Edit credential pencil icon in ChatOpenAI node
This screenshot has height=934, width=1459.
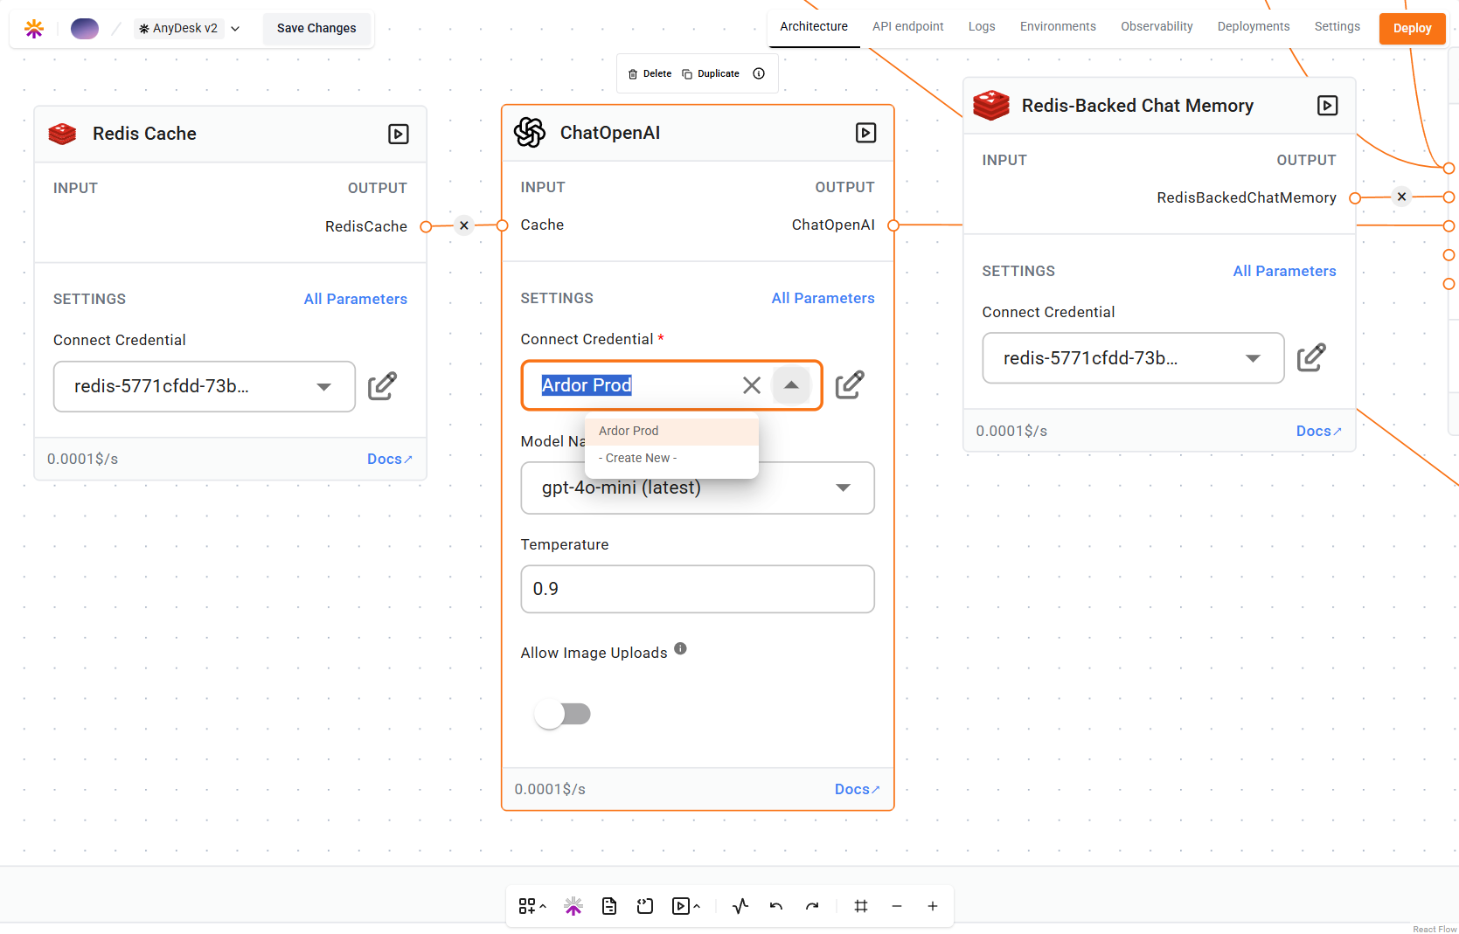coord(850,385)
